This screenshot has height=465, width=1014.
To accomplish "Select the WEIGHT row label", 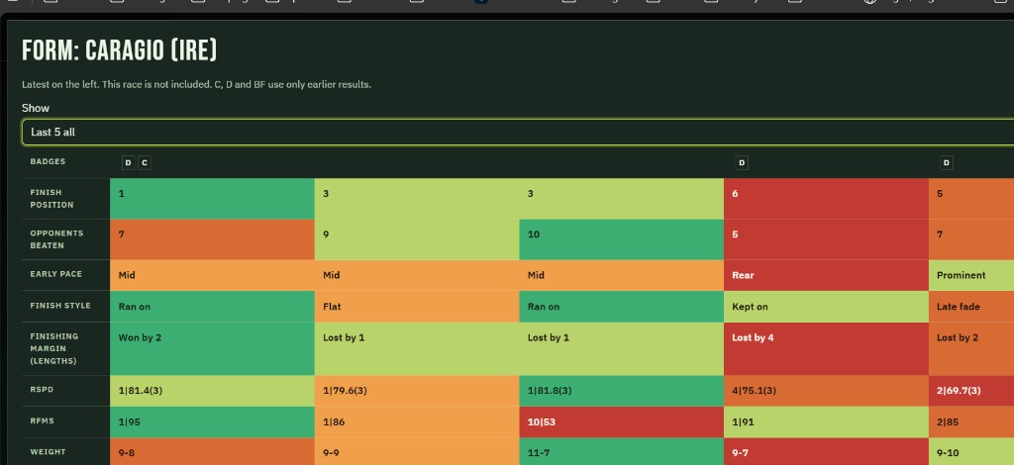I will pyautogui.click(x=48, y=451).
